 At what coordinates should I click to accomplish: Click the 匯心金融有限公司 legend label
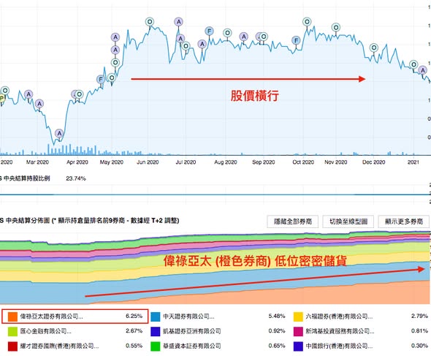(45, 331)
